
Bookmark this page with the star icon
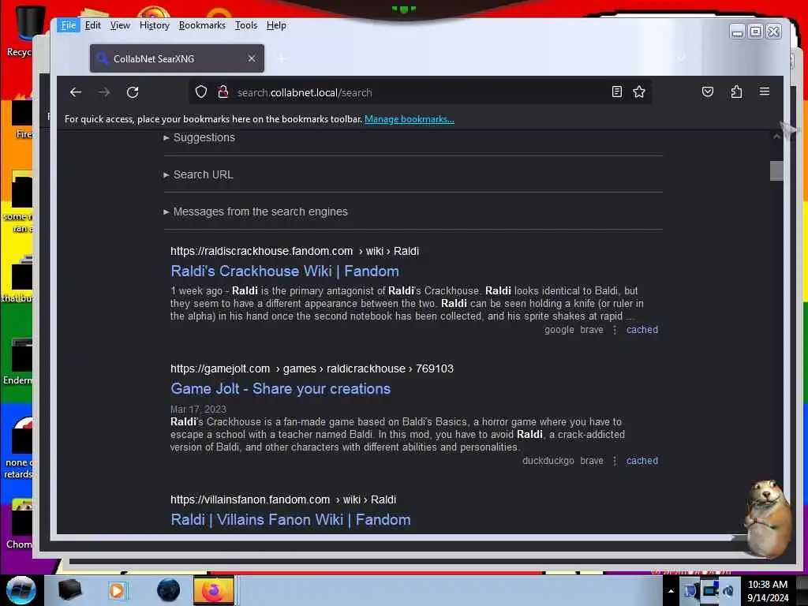point(639,92)
